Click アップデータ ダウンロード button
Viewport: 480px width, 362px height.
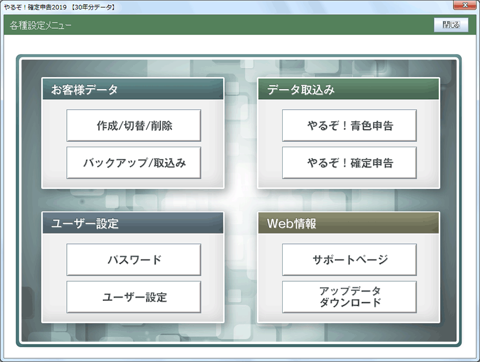click(x=349, y=297)
